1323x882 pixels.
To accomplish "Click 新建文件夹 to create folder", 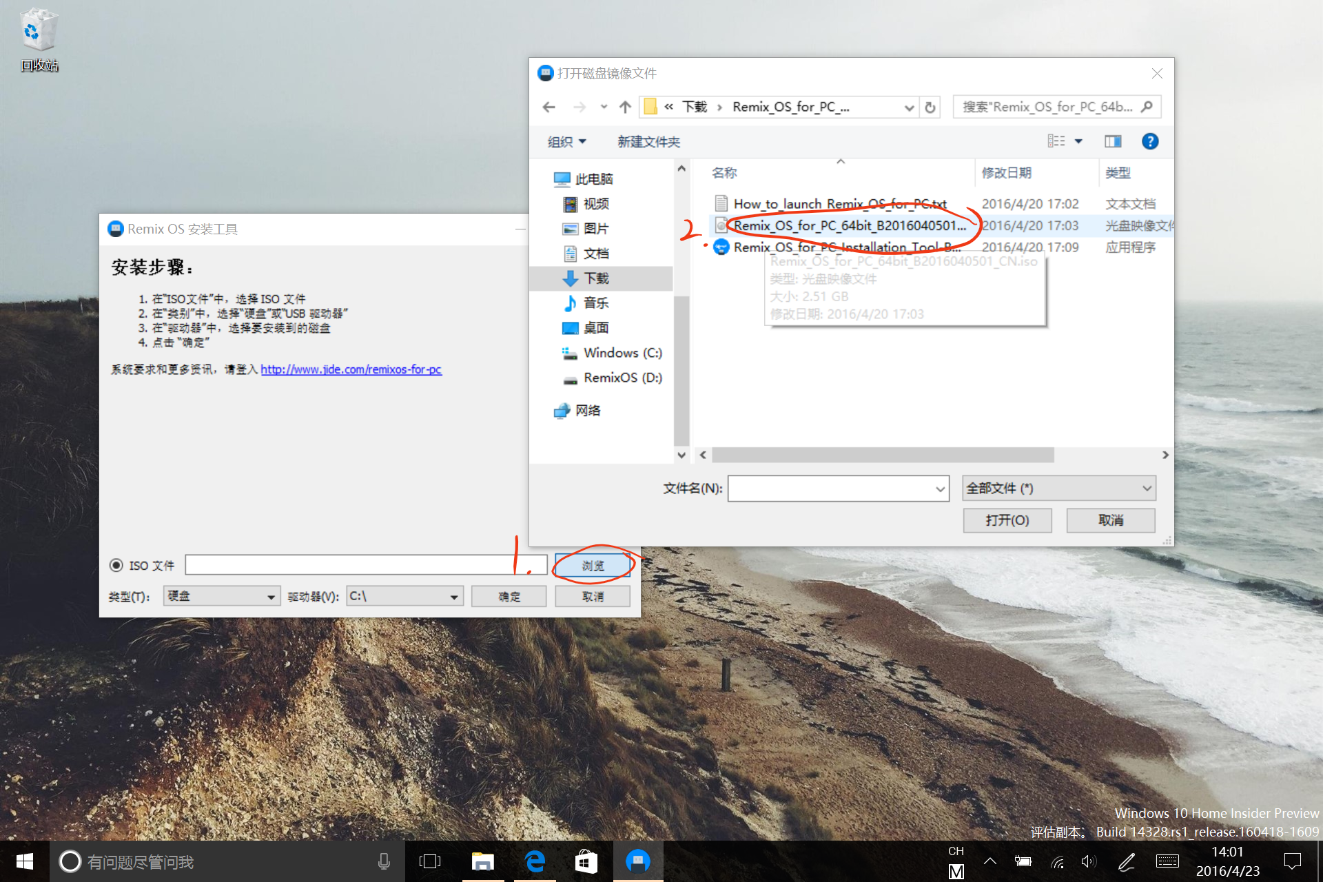I will 648,141.
